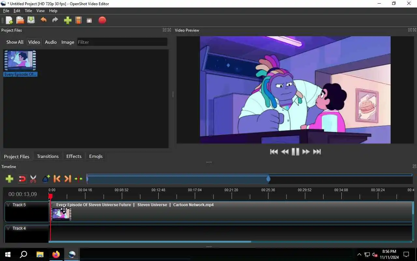This screenshot has width=417, height=261.
Task: Click the clip title on Track 5
Action: click(135, 205)
